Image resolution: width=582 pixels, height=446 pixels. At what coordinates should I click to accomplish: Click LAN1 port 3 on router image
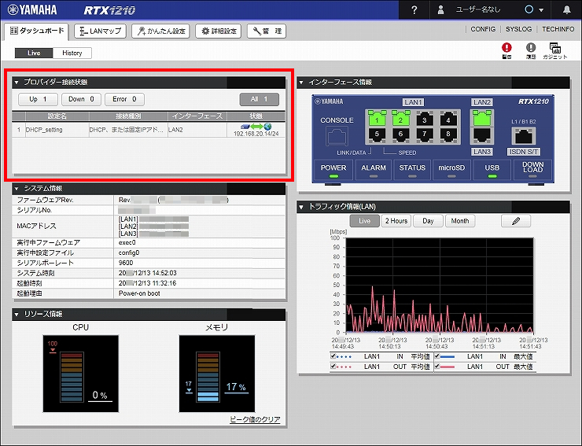pos(424,119)
